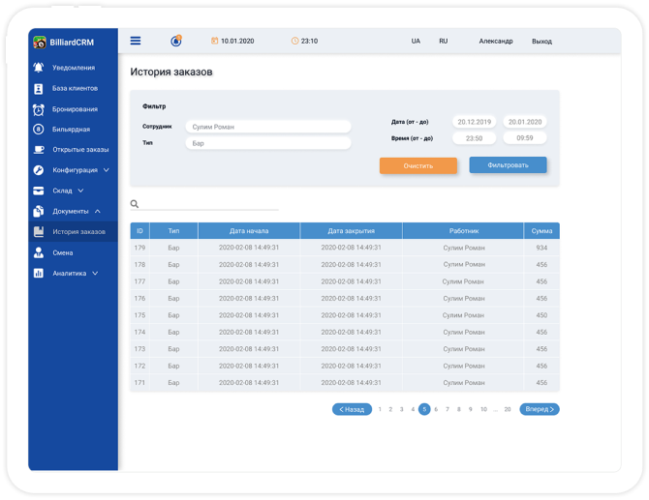Click the search magnifier icon above table
This screenshot has height=500, width=649.
135,204
